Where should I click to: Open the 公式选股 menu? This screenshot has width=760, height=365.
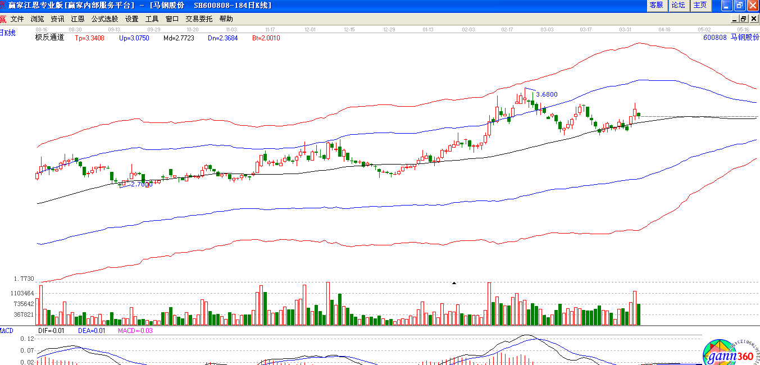tap(104, 19)
